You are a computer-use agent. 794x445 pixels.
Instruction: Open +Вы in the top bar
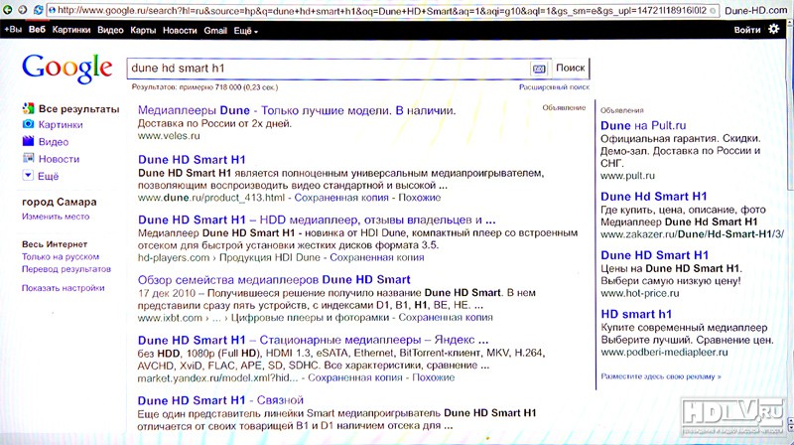click(x=13, y=30)
